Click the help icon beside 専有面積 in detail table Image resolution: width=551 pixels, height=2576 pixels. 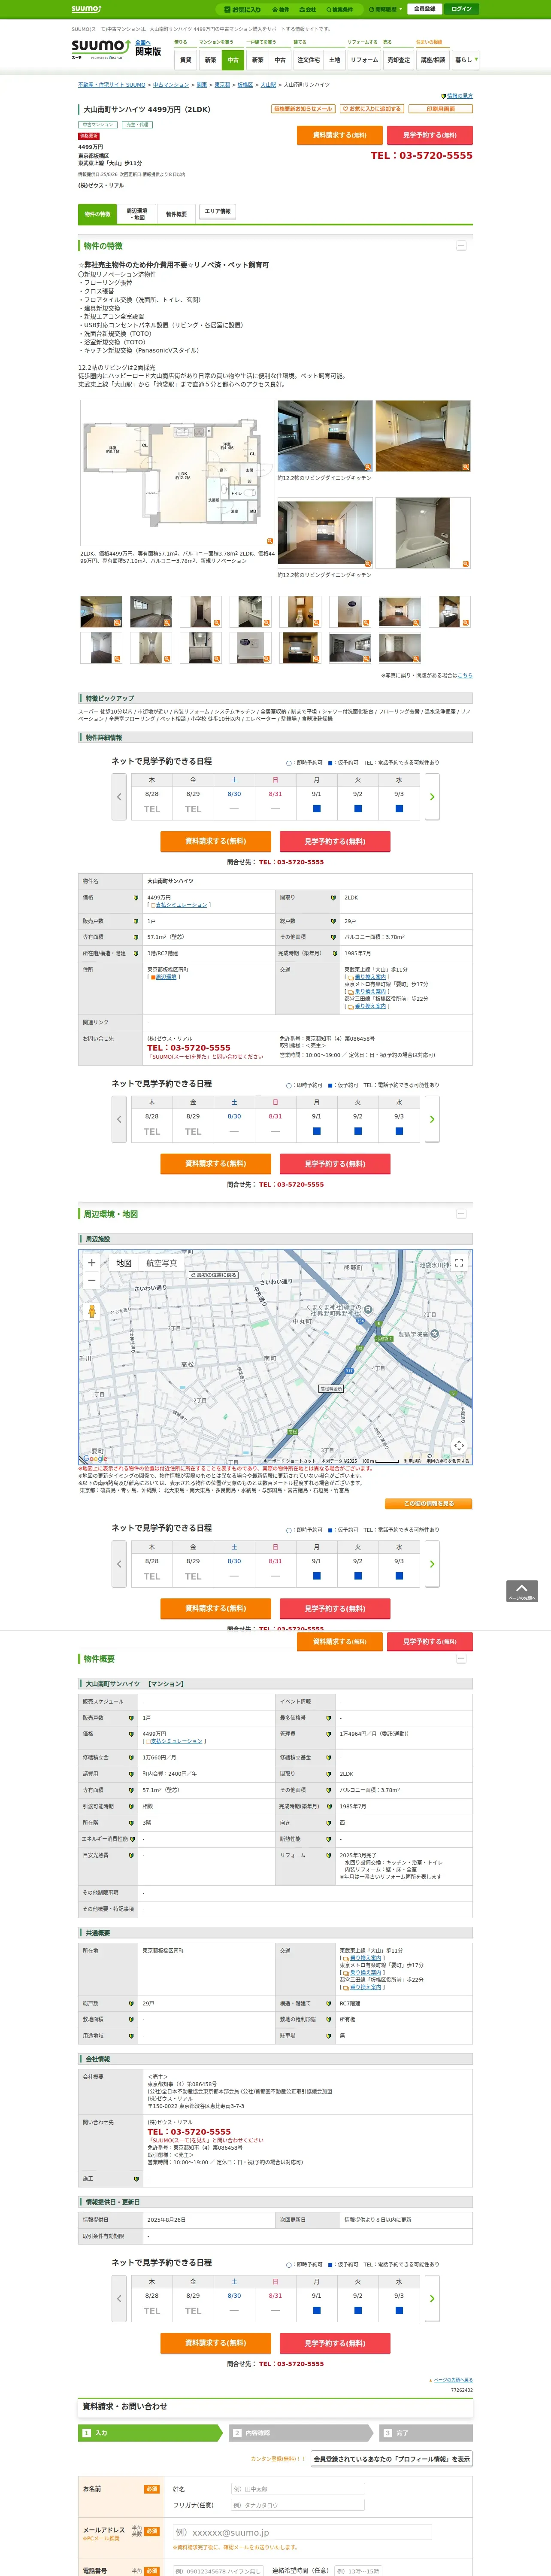tap(136, 937)
